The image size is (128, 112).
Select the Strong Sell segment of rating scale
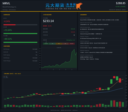click(x=72, y=44)
